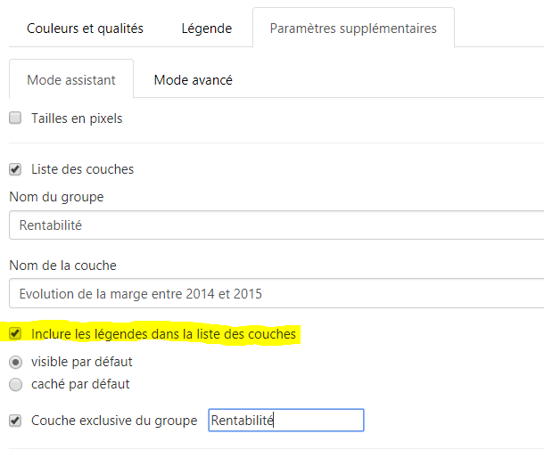Click the Nom de la couche field label
The image size is (544, 458).
[x=62, y=266]
